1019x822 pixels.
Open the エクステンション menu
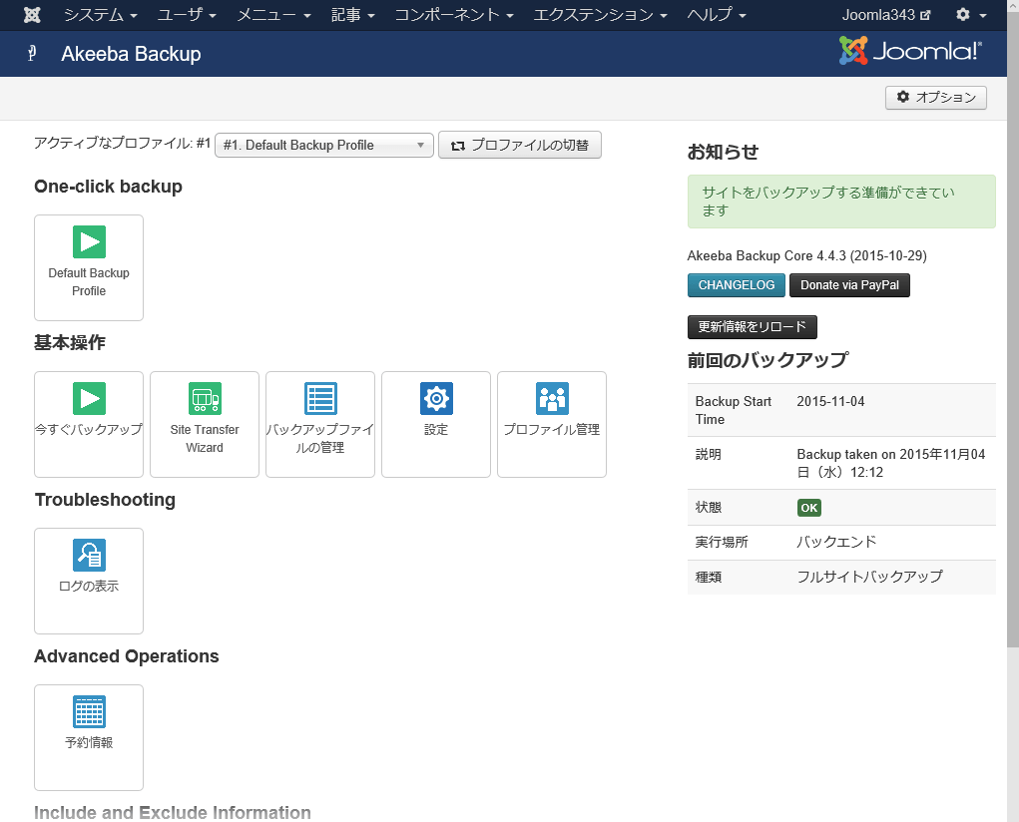click(601, 14)
